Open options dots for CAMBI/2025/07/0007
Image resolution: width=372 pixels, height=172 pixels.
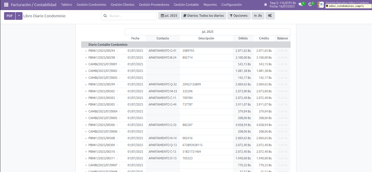click(120, 165)
